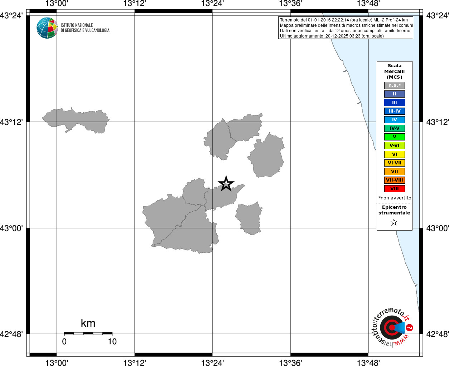Click the VII-VIII legend swatch
The image size is (449, 366).
click(395, 180)
